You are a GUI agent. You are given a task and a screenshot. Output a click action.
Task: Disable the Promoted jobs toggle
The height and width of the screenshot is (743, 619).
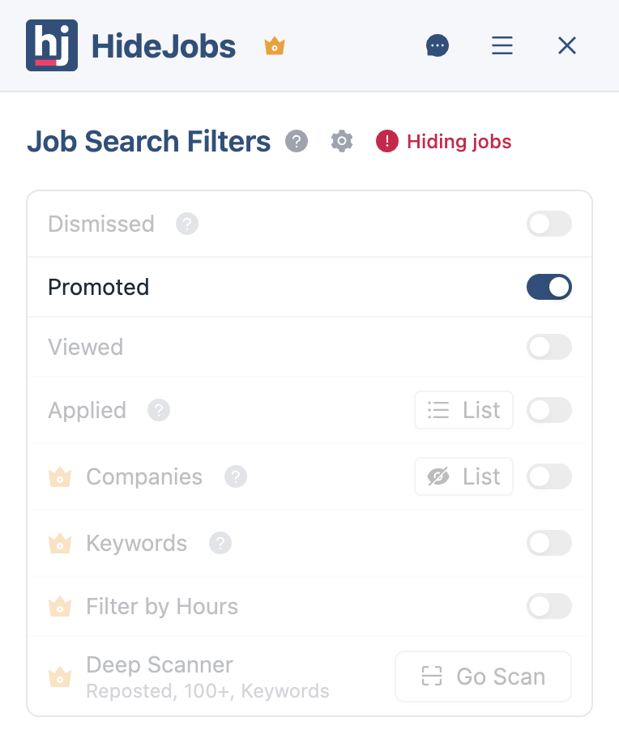[x=549, y=287]
